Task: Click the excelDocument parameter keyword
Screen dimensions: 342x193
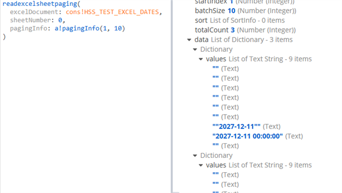Action: pyautogui.click(x=34, y=12)
